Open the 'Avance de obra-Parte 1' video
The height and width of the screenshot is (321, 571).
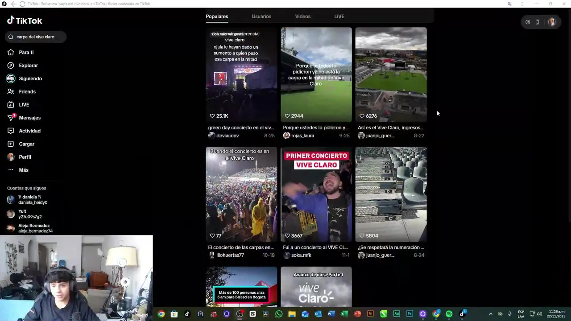coord(316,287)
